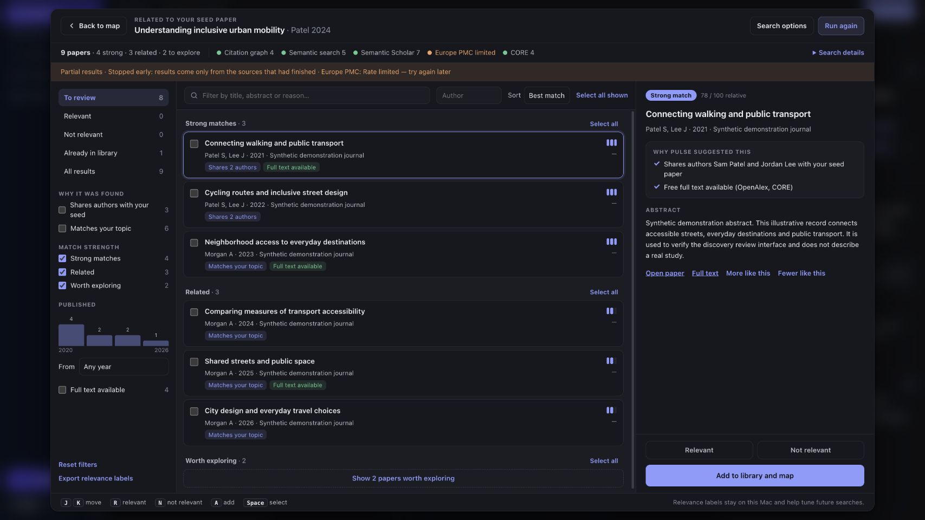This screenshot has width=925, height=520.
Task: Expand Search details
Action: tap(838, 53)
